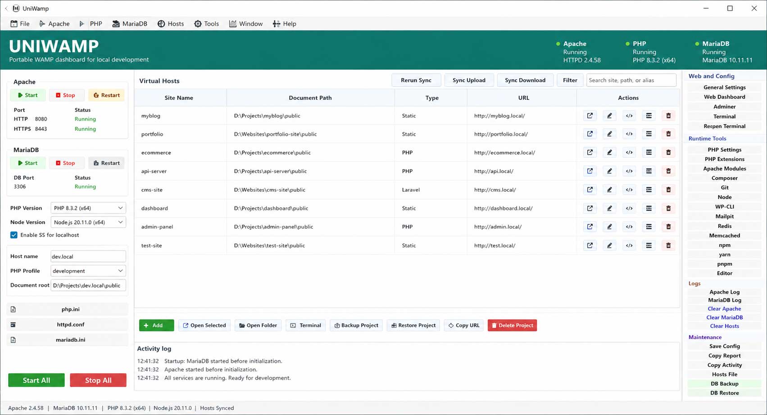Image resolution: width=767 pixels, height=415 pixels.
Task: Delete the cms-site host via trash icon
Action: [668, 190]
